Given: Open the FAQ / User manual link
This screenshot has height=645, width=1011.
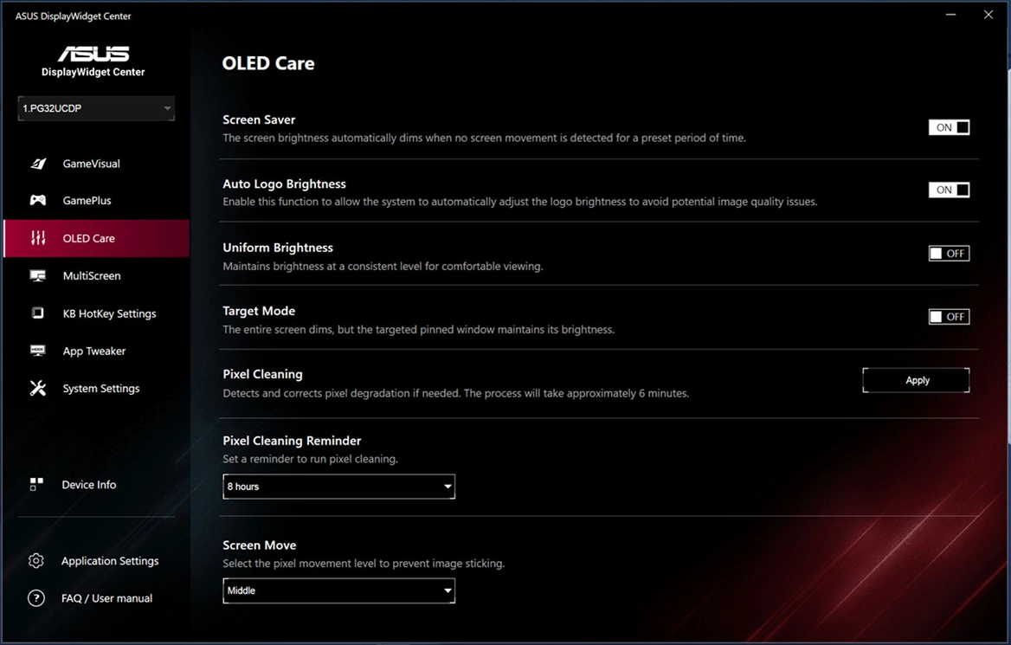Looking at the screenshot, I should (x=106, y=598).
